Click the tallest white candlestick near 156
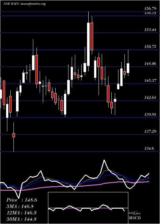Image resolution: width=160 pixels, height=224 pixels. point(88,44)
